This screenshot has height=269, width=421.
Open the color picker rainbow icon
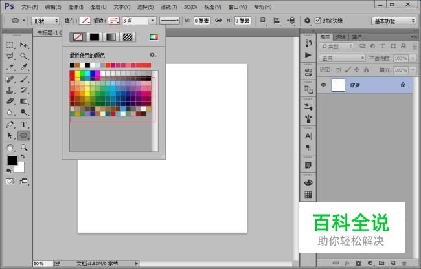[154, 38]
